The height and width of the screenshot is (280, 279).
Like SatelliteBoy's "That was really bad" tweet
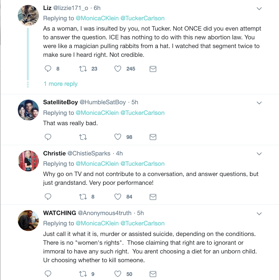118,137
